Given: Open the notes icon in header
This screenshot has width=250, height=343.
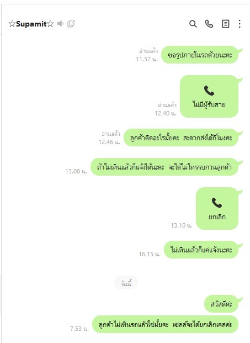Looking at the screenshot, I should tap(226, 24).
